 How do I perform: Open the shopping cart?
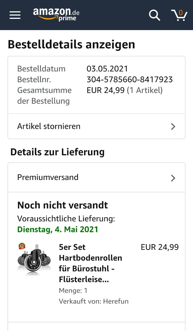[179, 15]
